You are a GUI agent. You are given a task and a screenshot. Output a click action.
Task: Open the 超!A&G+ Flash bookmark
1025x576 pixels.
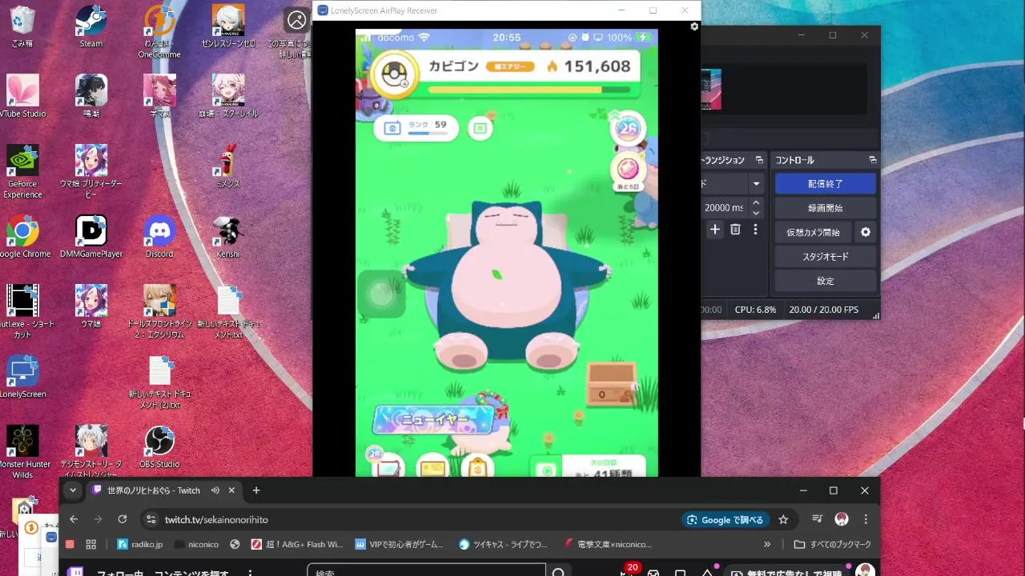(x=297, y=544)
